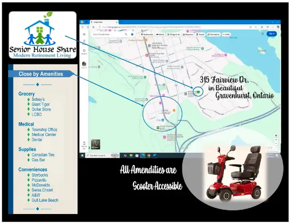Click the Senior House Share logo

click(x=43, y=35)
